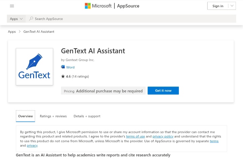Screen dimensions: 243x161
Task: Click the Sign in button
Action: click(218, 6)
